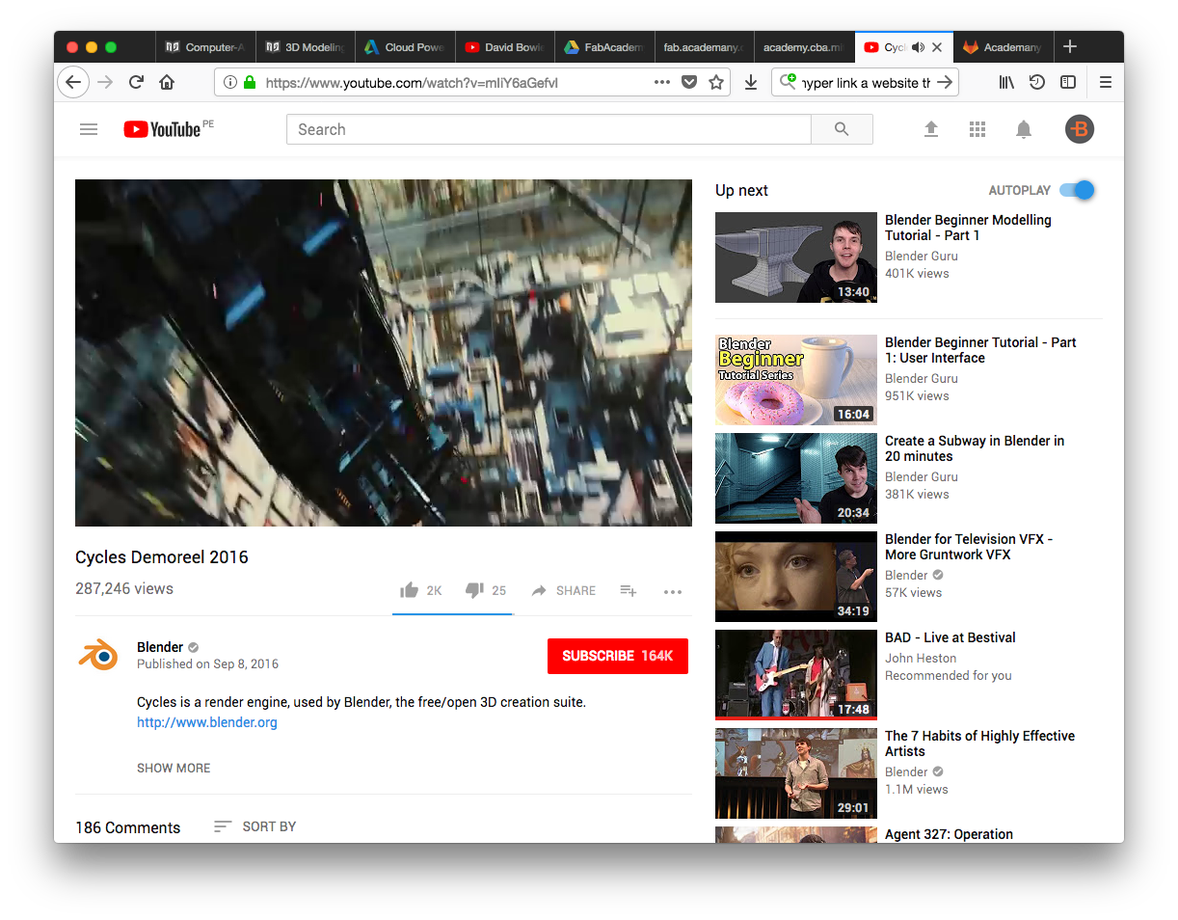This screenshot has width=1178, height=920.
Task: Click the '287,246 views' text
Action: 124,588
